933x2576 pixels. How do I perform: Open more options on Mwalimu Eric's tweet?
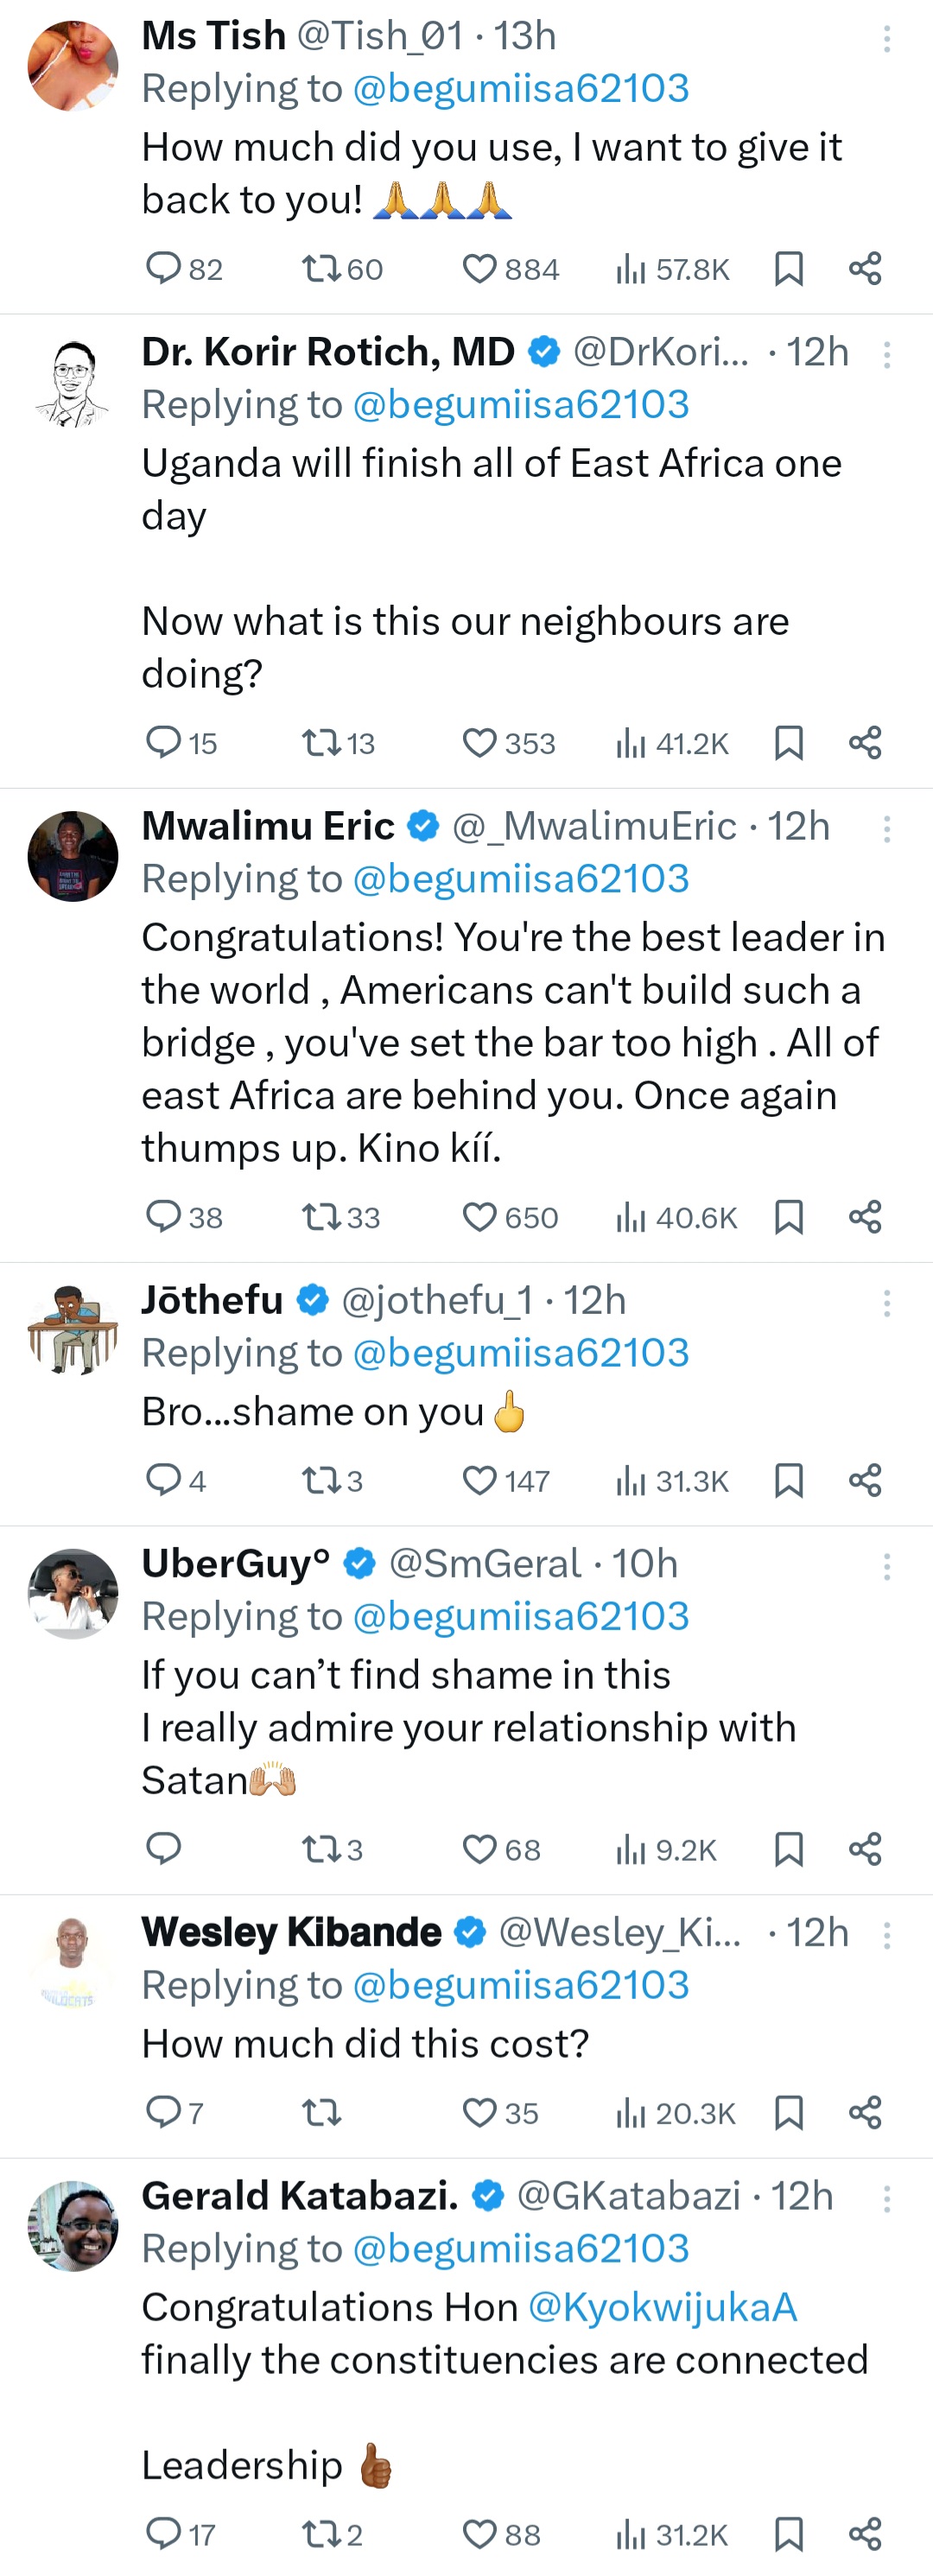click(886, 829)
